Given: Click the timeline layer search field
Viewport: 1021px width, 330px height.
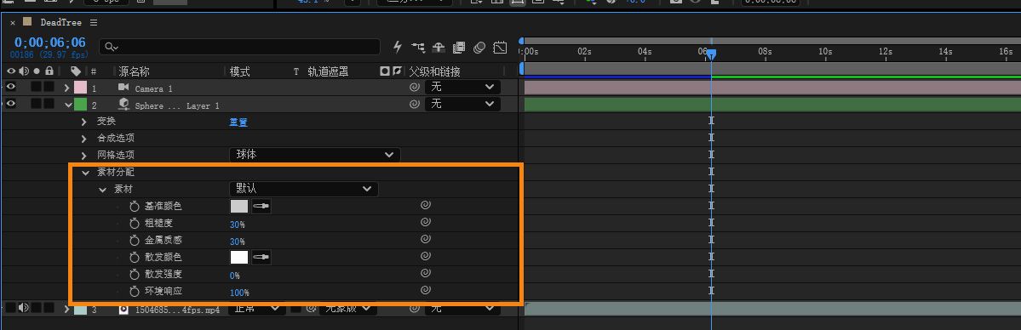Looking at the screenshot, I should (239, 47).
